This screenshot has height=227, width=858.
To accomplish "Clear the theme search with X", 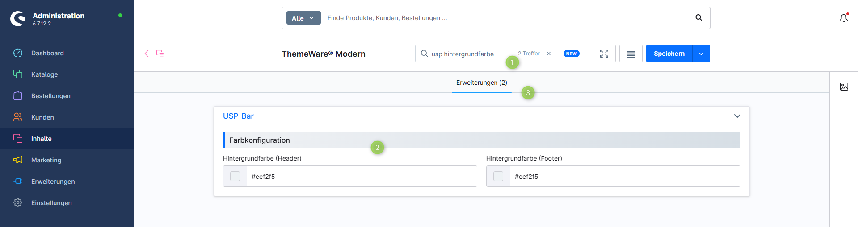I will (x=549, y=54).
